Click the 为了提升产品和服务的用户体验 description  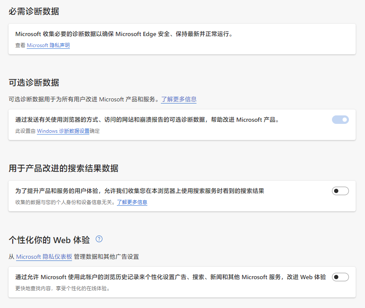coord(140,191)
